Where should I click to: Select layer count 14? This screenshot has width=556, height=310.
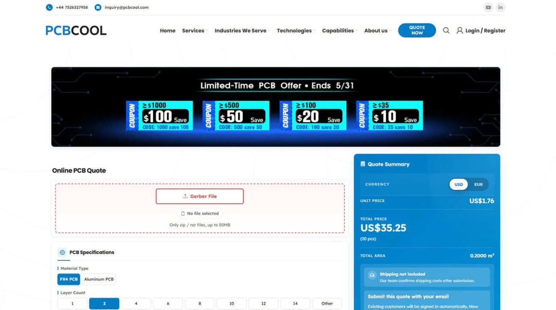[x=295, y=304]
